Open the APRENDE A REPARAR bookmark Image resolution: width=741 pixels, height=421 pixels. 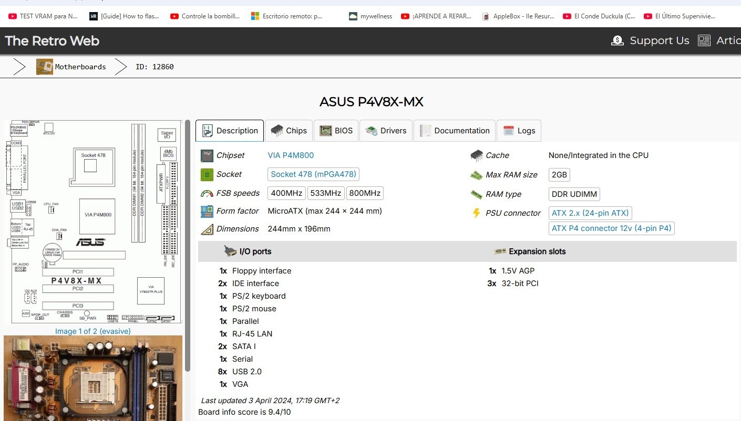pos(436,16)
